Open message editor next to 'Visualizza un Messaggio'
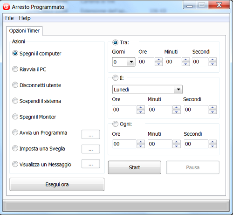Viewport: 233px width, 215px height. tap(91, 164)
